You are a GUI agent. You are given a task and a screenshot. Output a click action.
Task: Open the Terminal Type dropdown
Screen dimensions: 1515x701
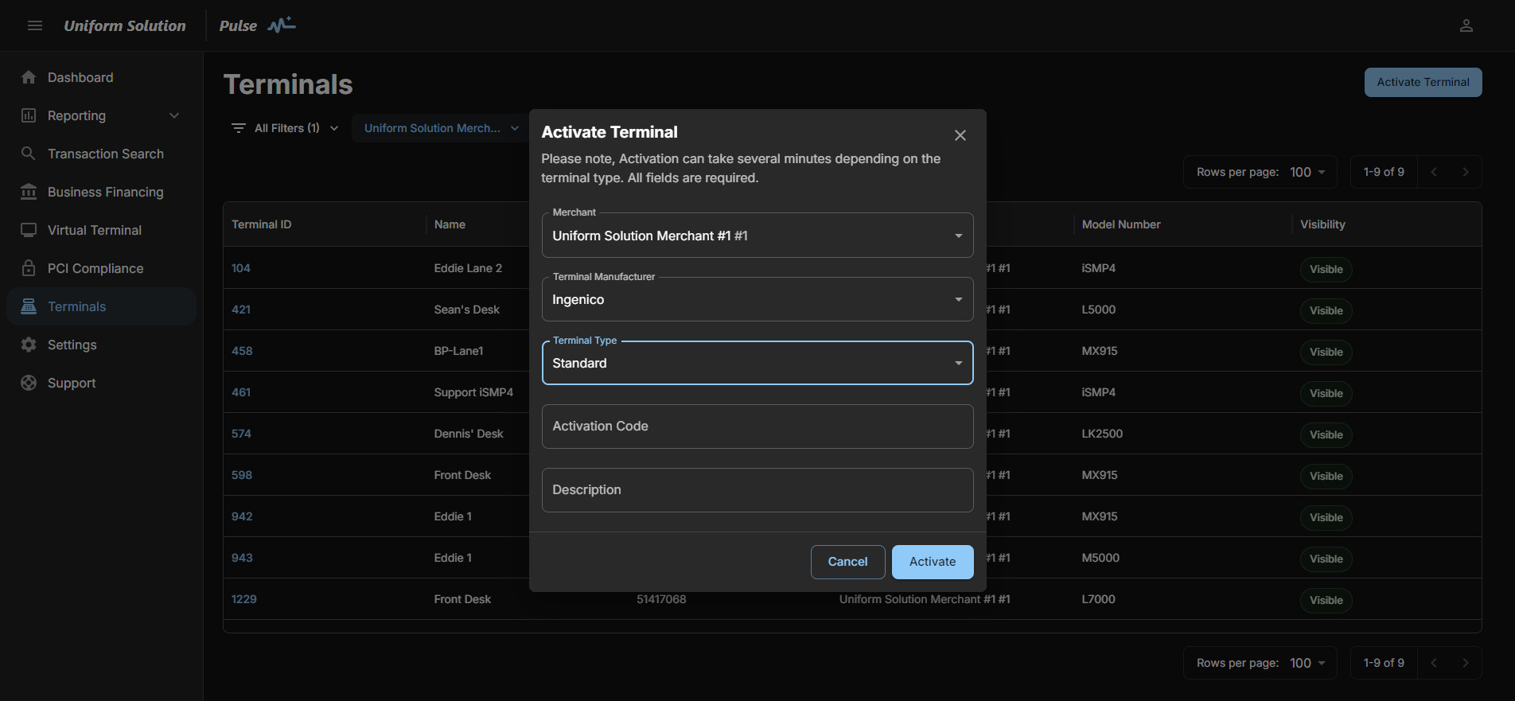pos(757,363)
